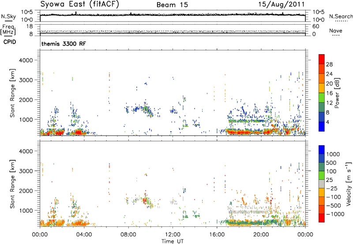Click the date "15/Aug/2011"
Screen dimensions: 353x244
click(282, 4)
